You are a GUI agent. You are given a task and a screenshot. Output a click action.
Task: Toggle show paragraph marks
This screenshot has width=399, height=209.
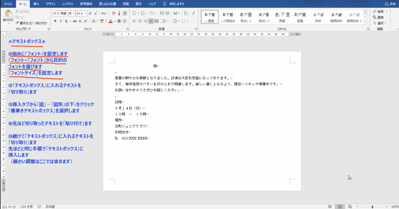[193, 13]
